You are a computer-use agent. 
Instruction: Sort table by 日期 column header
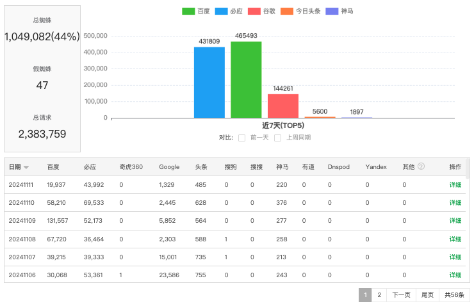(15, 166)
